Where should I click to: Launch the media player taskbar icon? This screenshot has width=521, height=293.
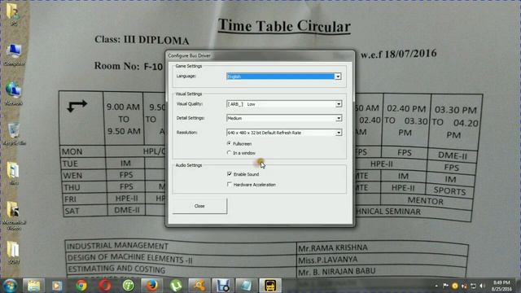pos(57,286)
